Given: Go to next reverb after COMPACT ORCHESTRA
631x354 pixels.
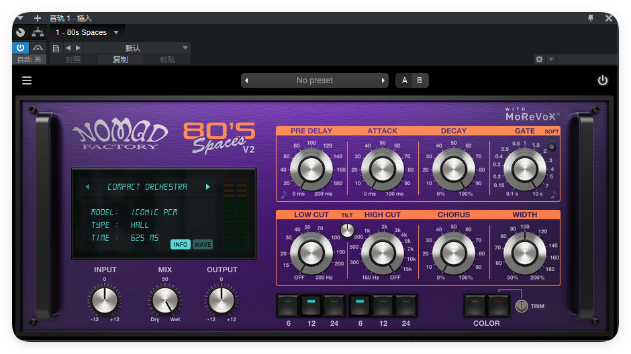Looking at the screenshot, I should click(207, 187).
